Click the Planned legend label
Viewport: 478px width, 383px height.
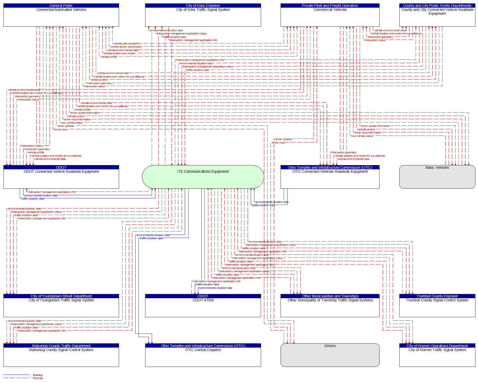(x=38, y=378)
